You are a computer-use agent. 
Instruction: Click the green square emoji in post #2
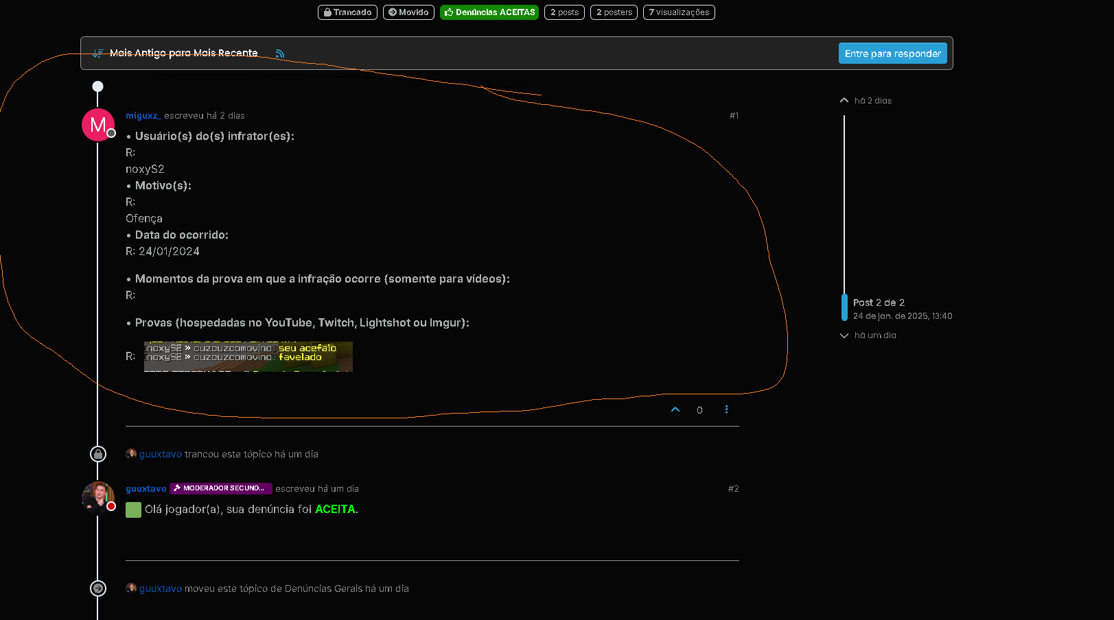[133, 510]
